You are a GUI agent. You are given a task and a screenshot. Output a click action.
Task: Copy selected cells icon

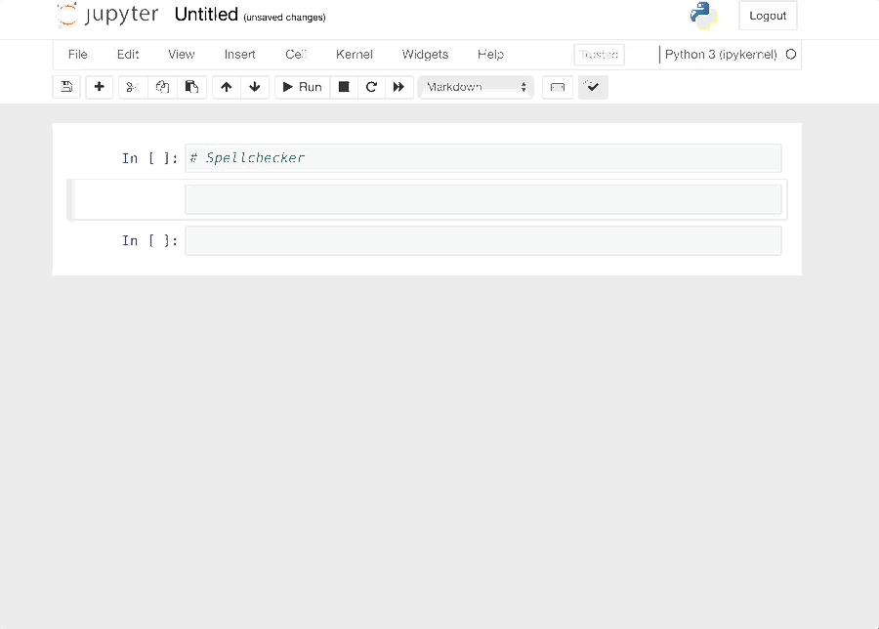[162, 87]
